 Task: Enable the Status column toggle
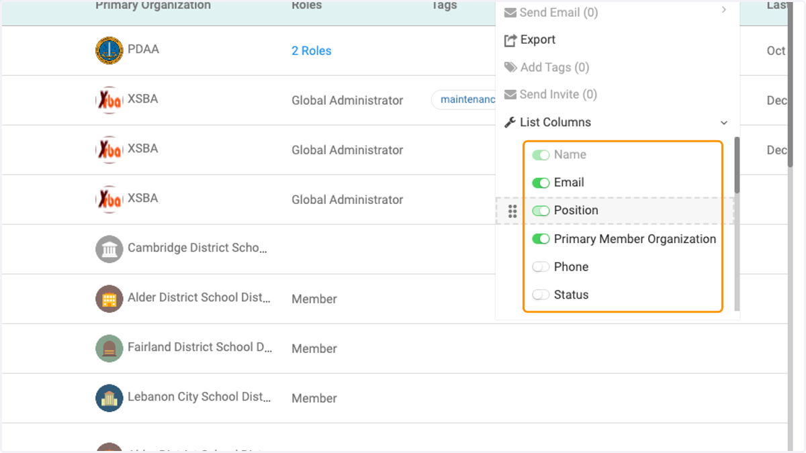(541, 295)
